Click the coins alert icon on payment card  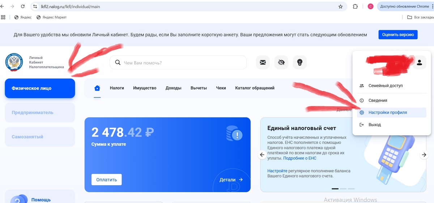234,134
